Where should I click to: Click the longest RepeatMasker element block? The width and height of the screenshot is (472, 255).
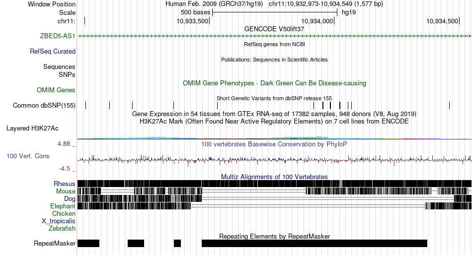tap(315, 243)
